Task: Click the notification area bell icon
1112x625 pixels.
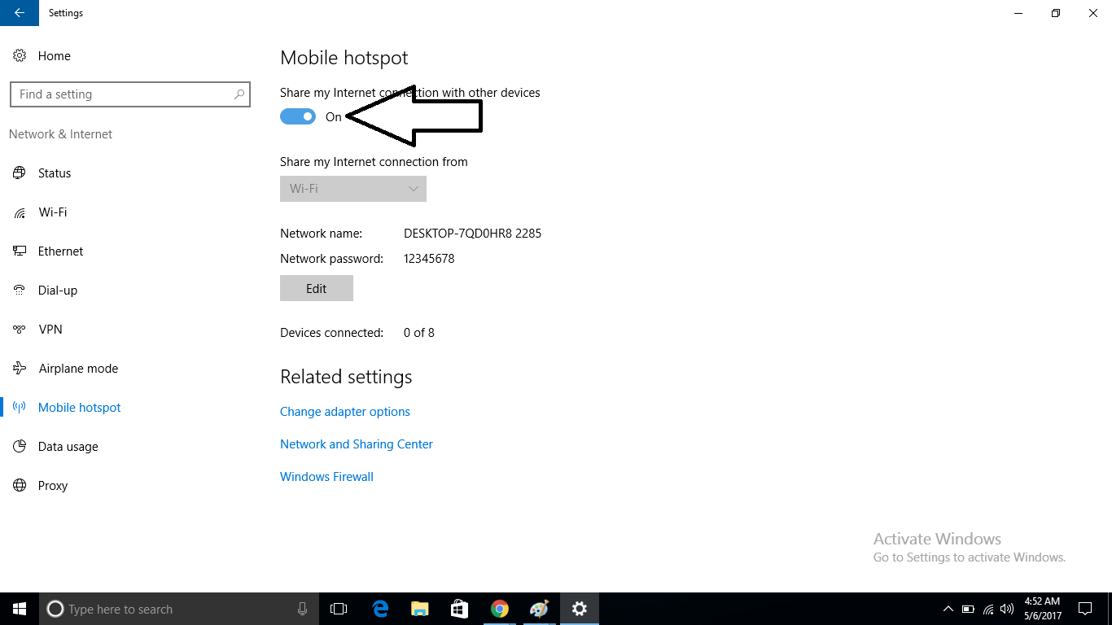Action: (x=1085, y=608)
